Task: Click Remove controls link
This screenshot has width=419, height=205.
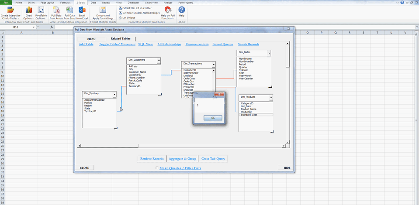Action: pos(197,44)
